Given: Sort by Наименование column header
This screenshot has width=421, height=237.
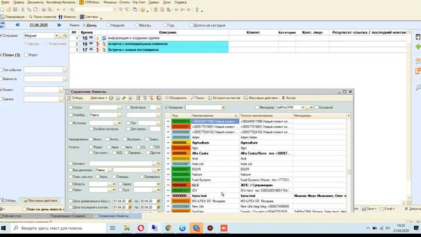Looking at the screenshot, I should pos(214,116).
